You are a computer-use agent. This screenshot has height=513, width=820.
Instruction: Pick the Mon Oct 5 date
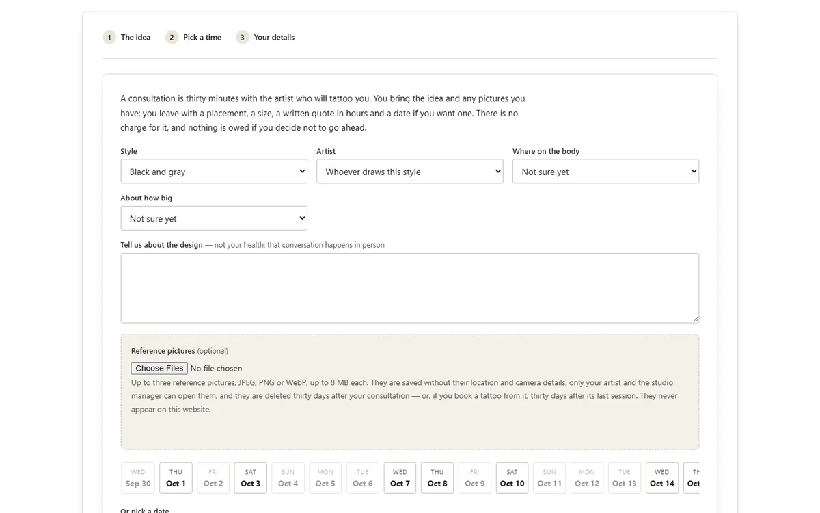tap(325, 478)
